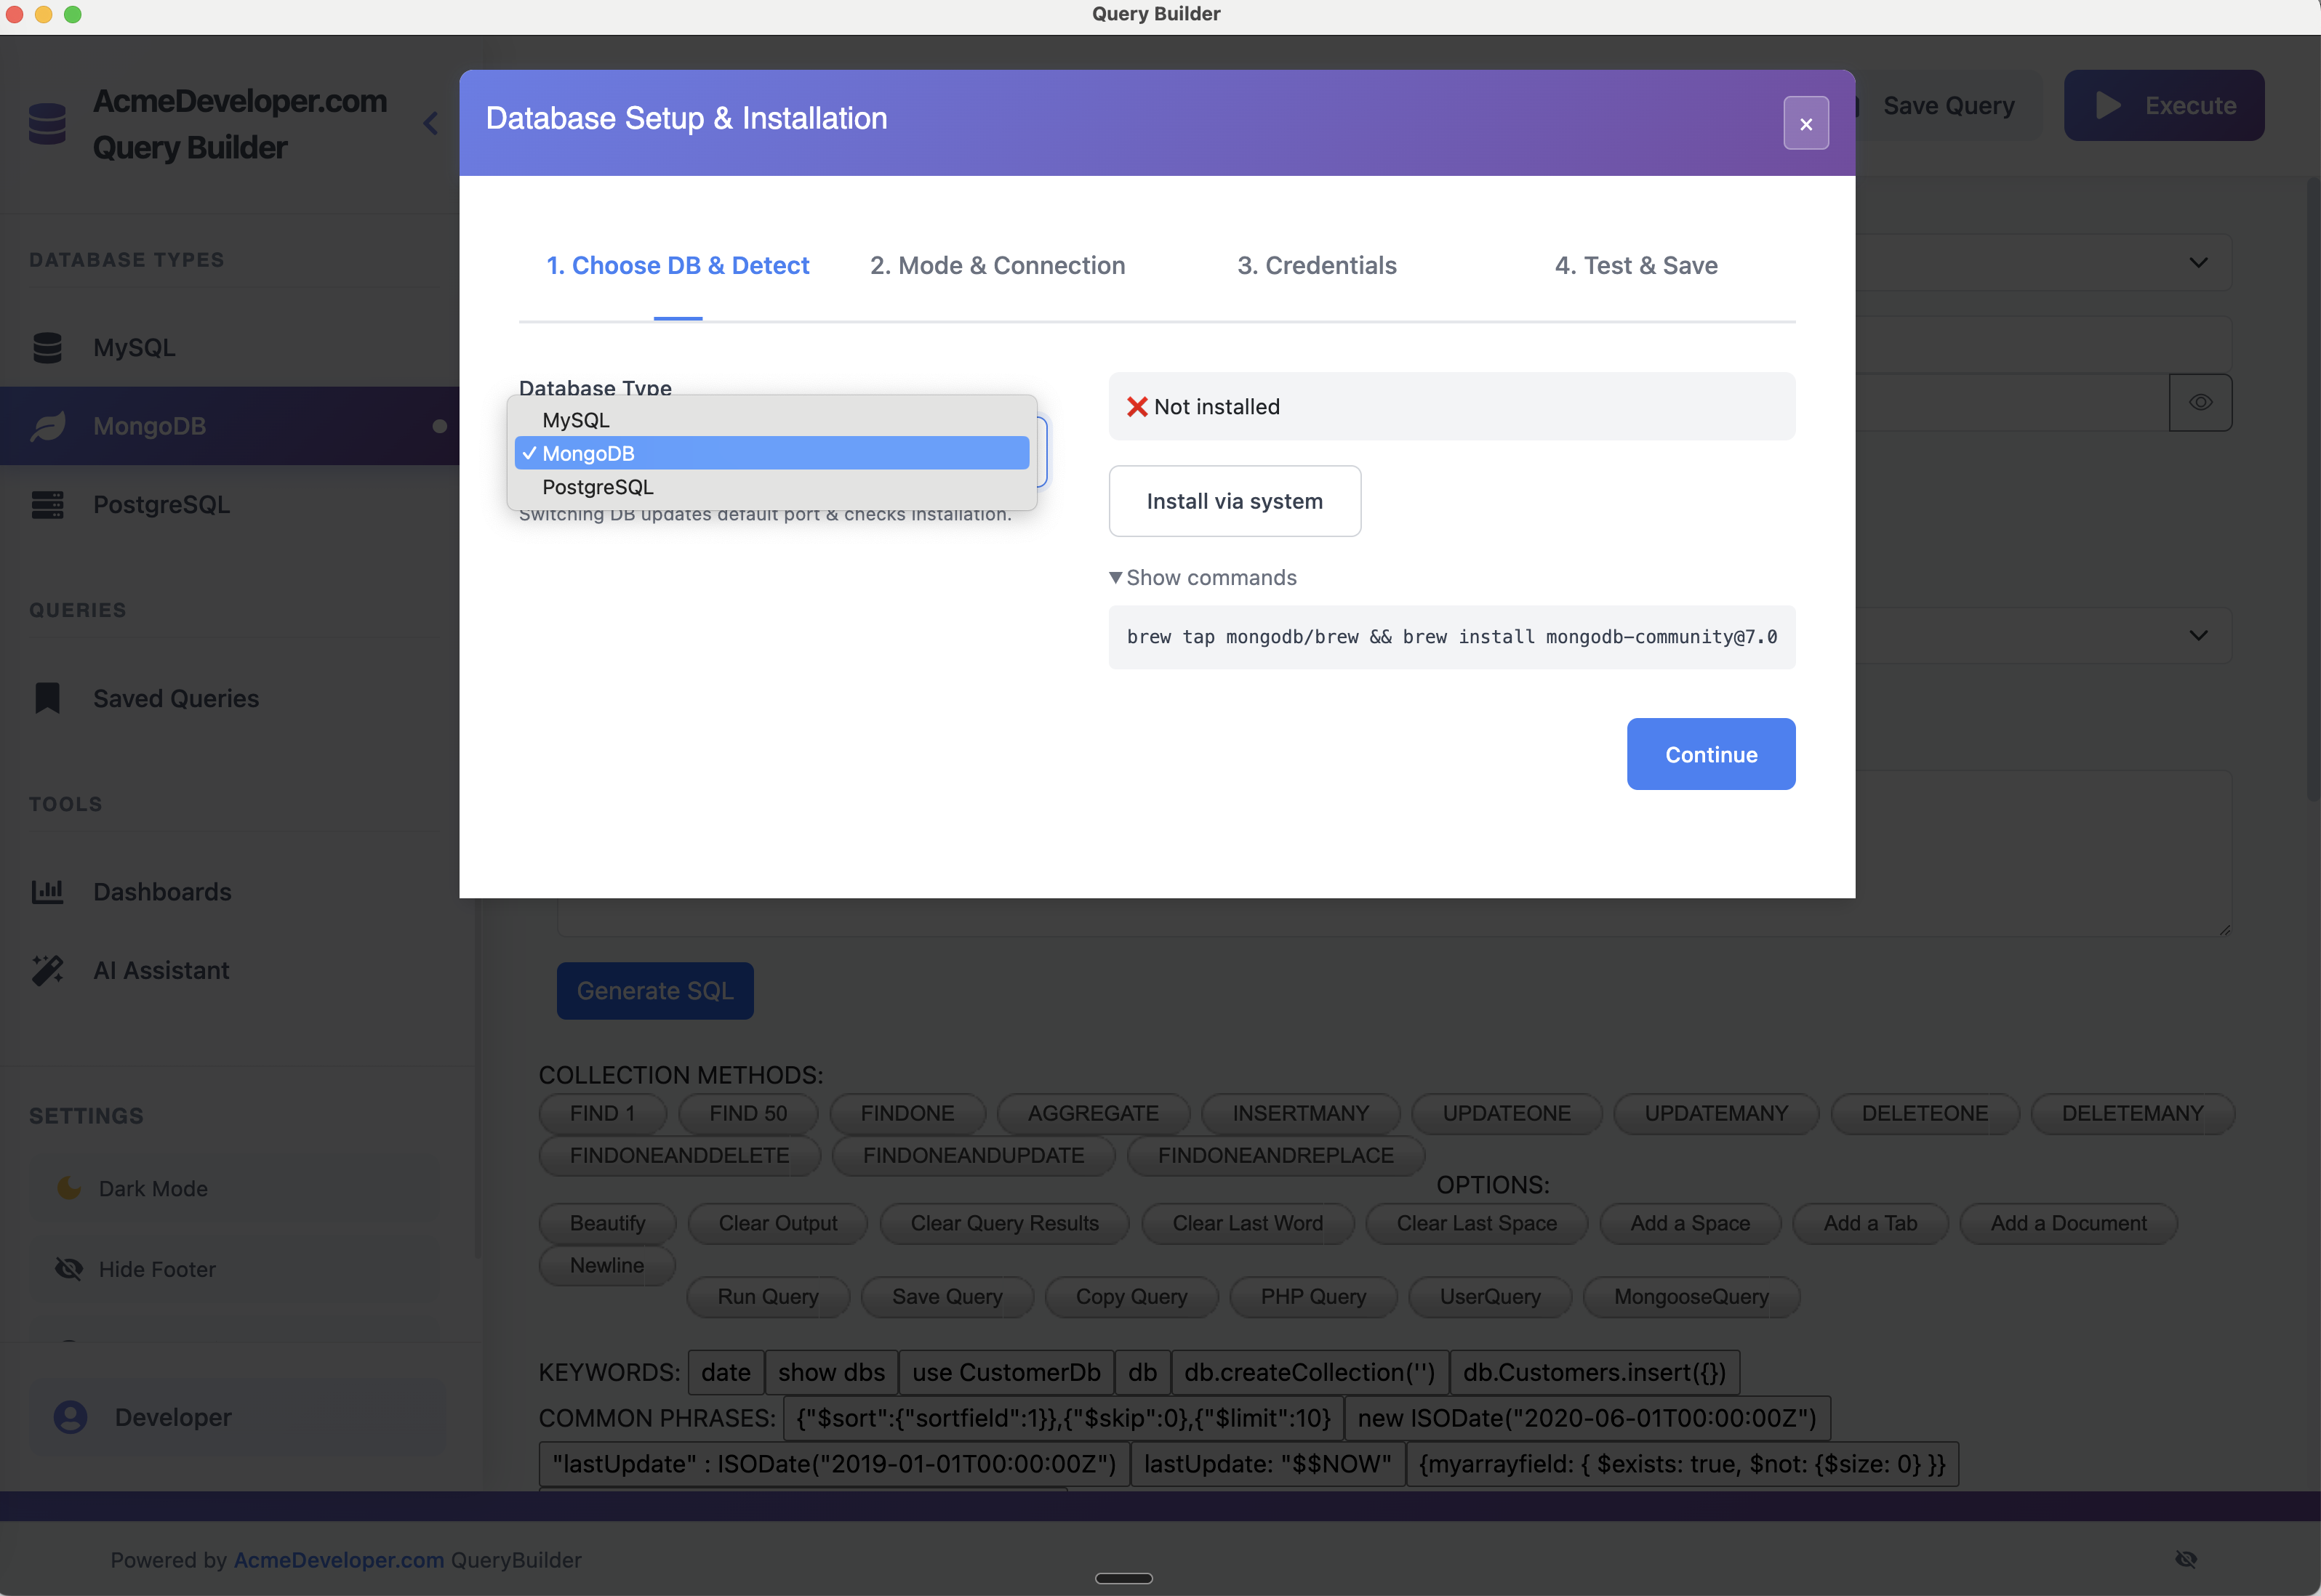Open the Test & Save tab
The image size is (2321, 1596).
pyautogui.click(x=1636, y=265)
